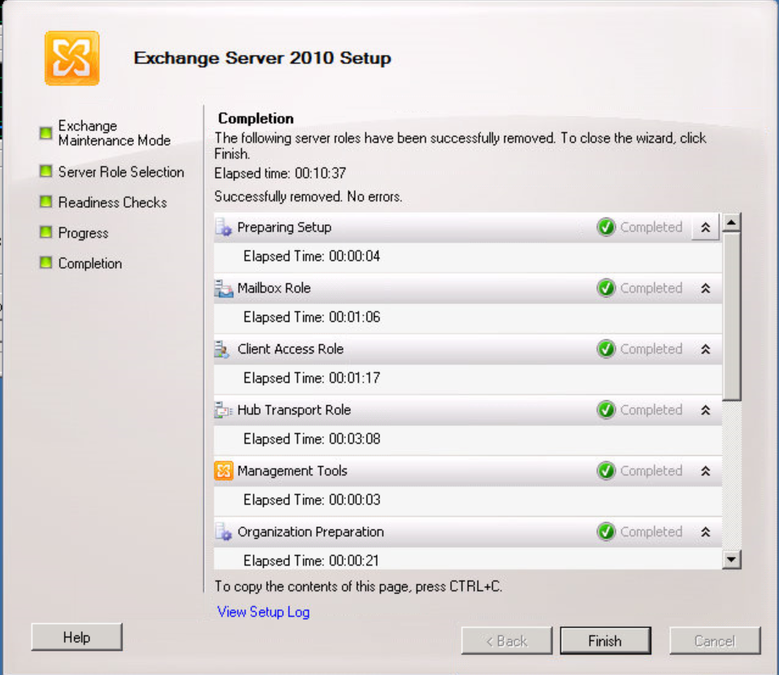Click 'Elapsed Time: 00:01:06' text
Image resolution: width=779 pixels, height=675 pixels.
pyautogui.click(x=311, y=318)
